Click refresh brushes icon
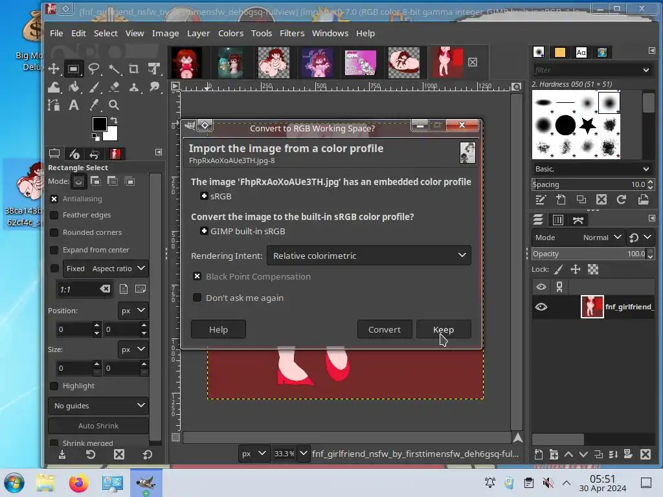Screen dimensions: 663x497 (x=621, y=199)
